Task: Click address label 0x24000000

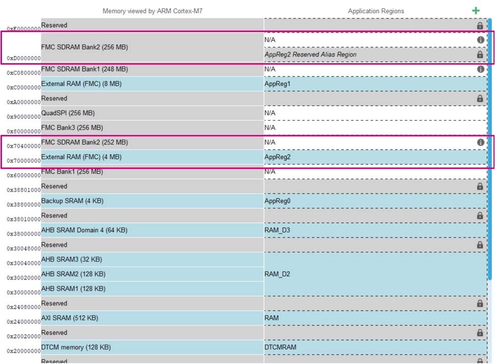Action: click(x=23, y=322)
